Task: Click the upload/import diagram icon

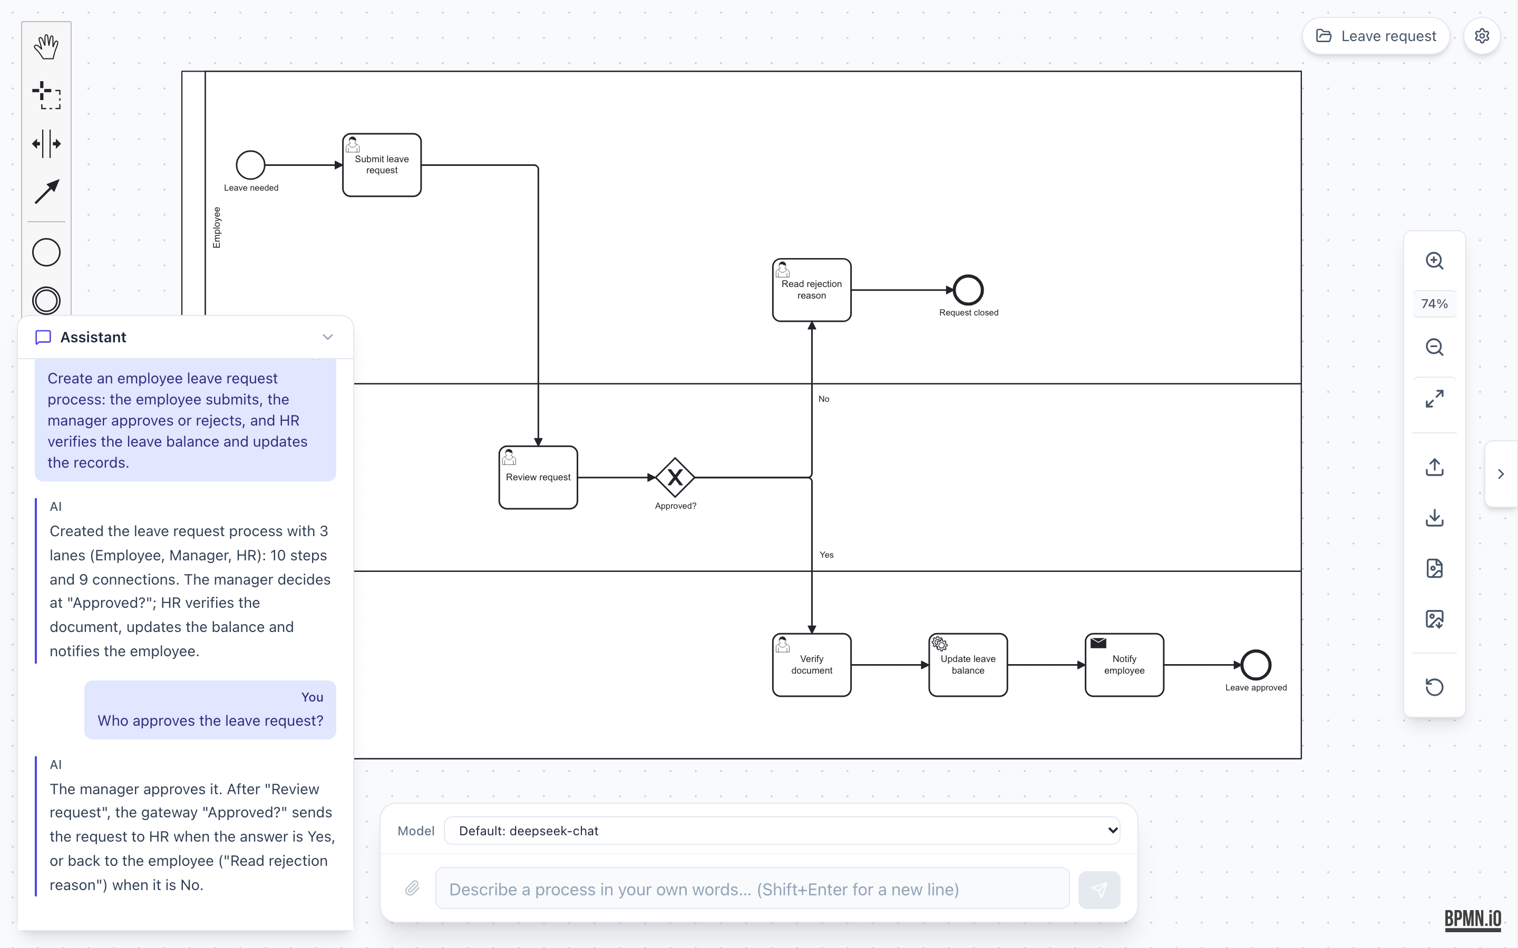Action: [x=1434, y=467]
